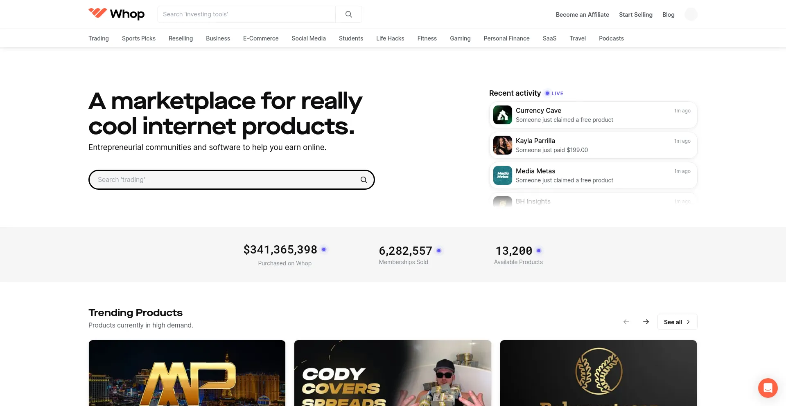The height and width of the screenshot is (406, 786).
Task: Focus the hero 'trading' search field
Action: tap(232, 180)
